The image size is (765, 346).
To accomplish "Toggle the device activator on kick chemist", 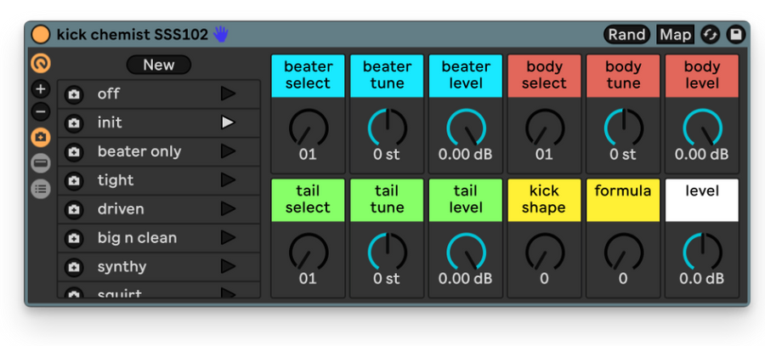I will coord(41,35).
